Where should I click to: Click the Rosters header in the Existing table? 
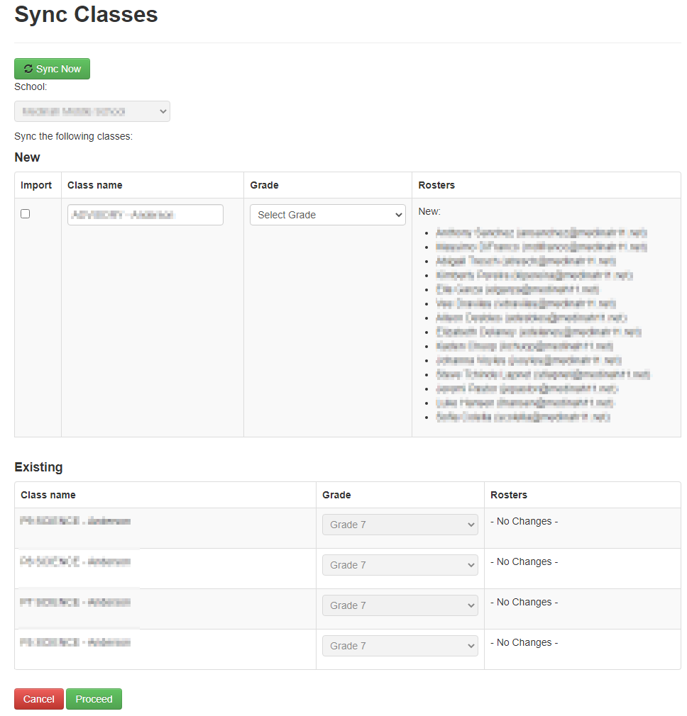tap(508, 495)
